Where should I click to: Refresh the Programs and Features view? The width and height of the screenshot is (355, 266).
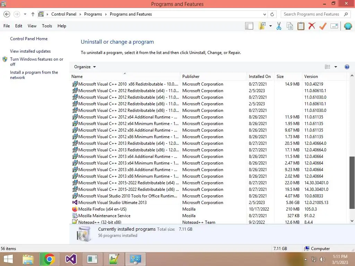272,14
